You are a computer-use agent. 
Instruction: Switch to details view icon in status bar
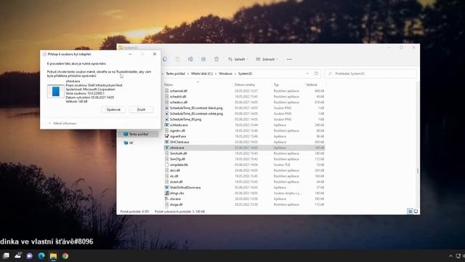[x=410, y=211]
